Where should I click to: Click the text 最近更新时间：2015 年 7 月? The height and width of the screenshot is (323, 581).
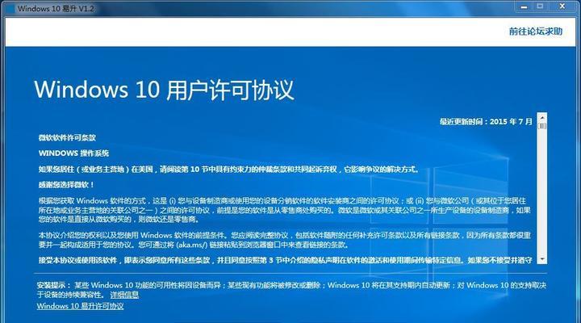pyautogui.click(x=486, y=122)
